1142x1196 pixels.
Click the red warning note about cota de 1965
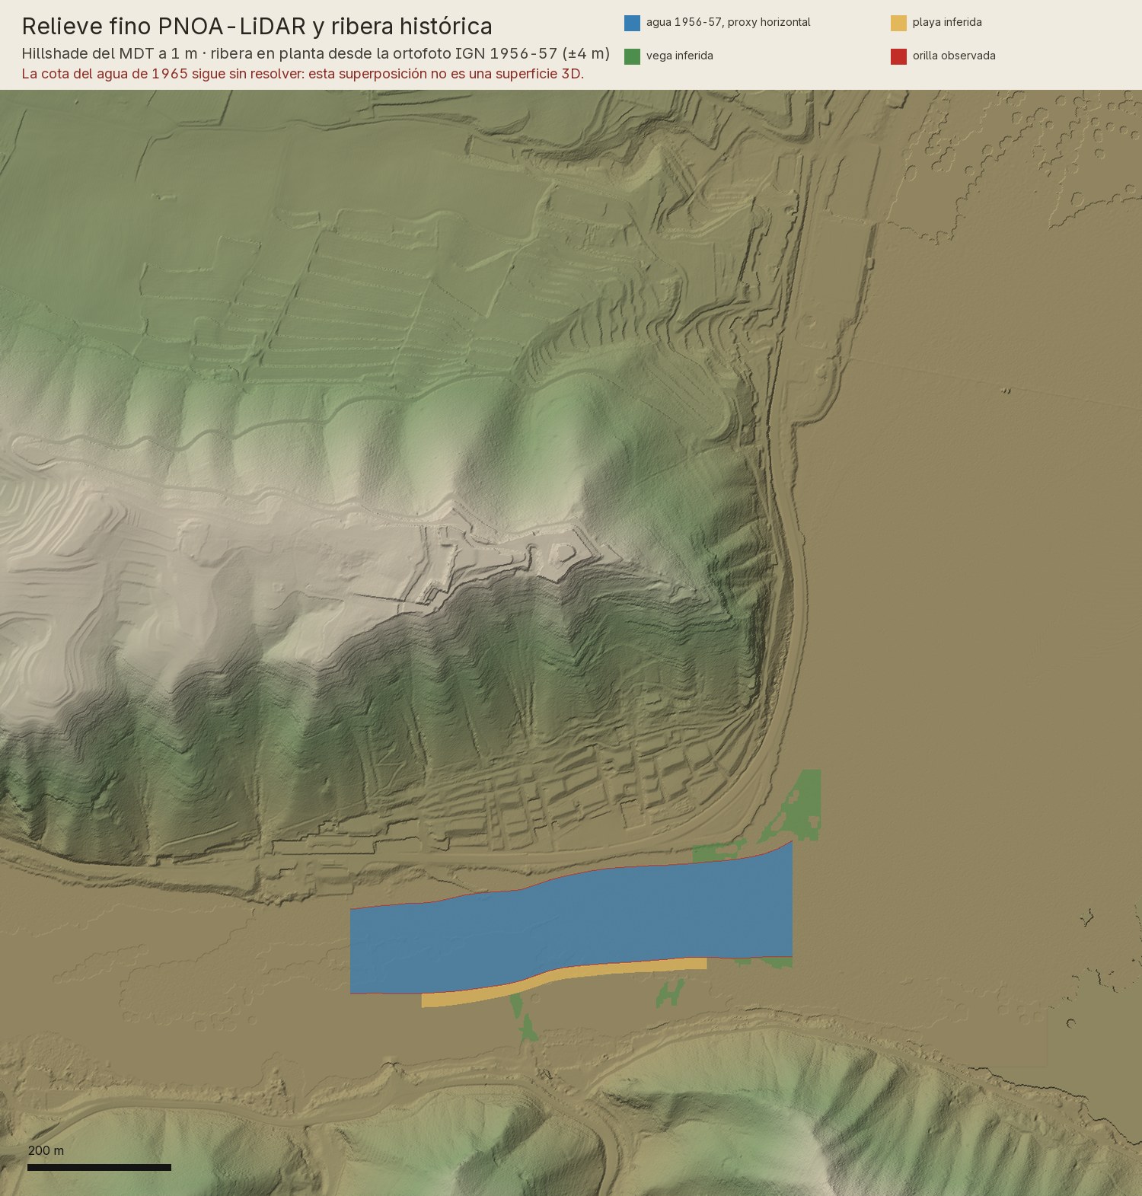pyautogui.click(x=302, y=74)
